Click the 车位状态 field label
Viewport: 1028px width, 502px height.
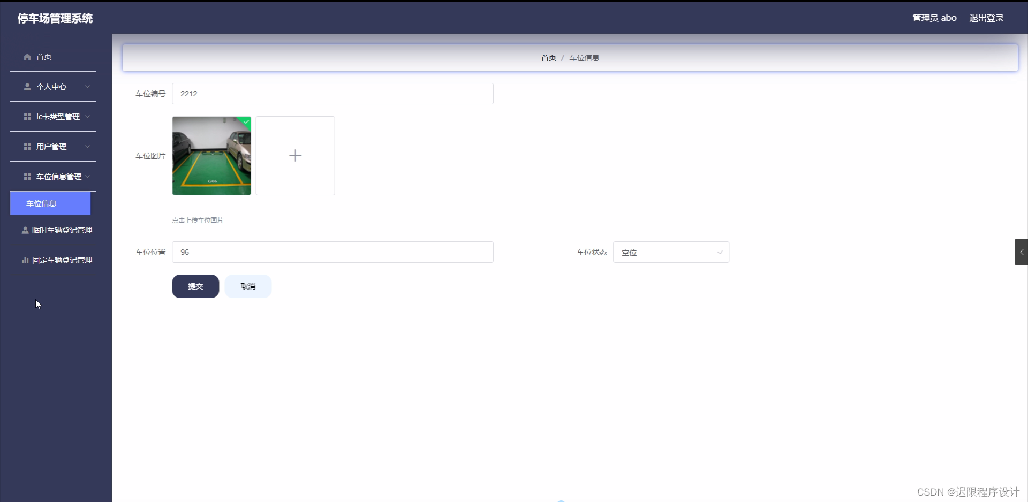tap(592, 252)
